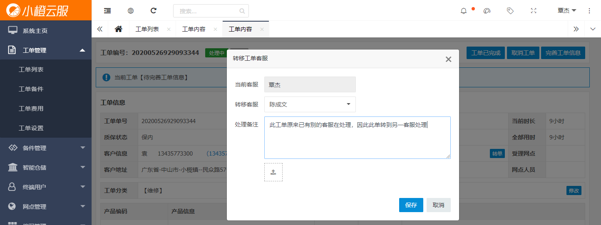The height and width of the screenshot is (225, 601).
Task: Click the 取消工单 button
Action: pos(523,53)
